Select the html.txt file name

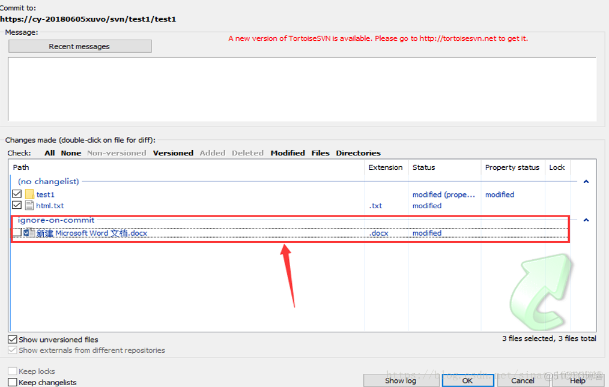50,206
